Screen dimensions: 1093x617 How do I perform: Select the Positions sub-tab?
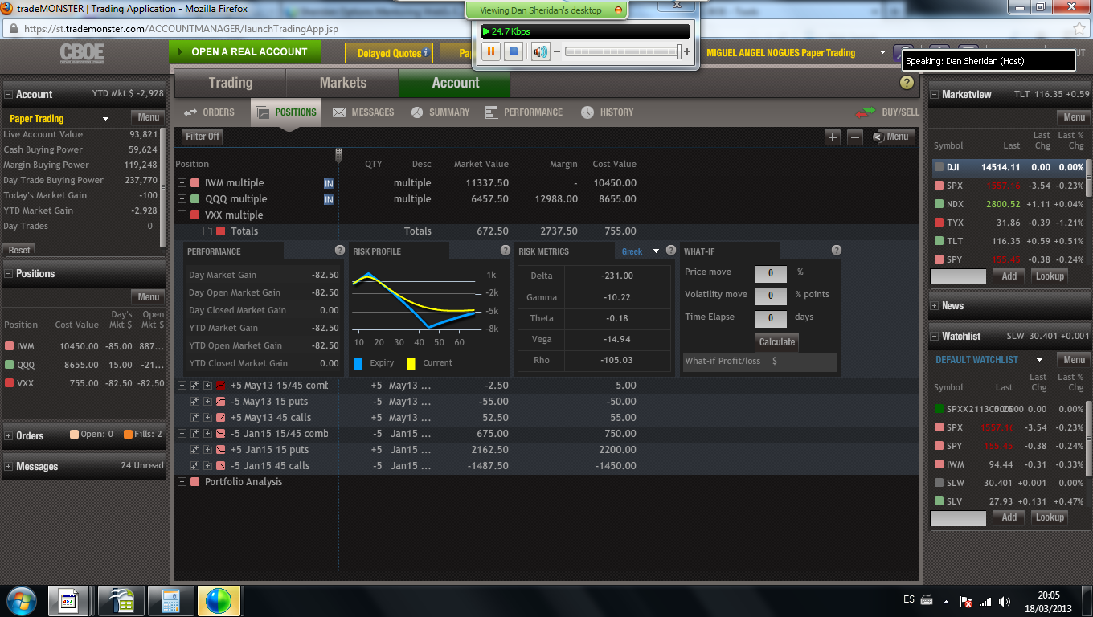(286, 112)
